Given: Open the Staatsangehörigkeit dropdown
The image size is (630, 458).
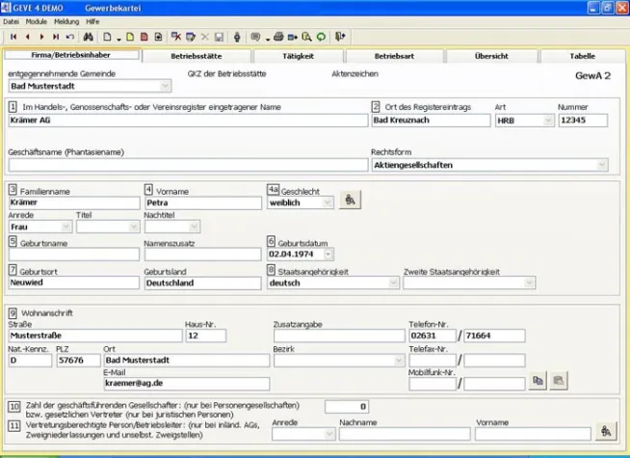Looking at the screenshot, I should (393, 283).
